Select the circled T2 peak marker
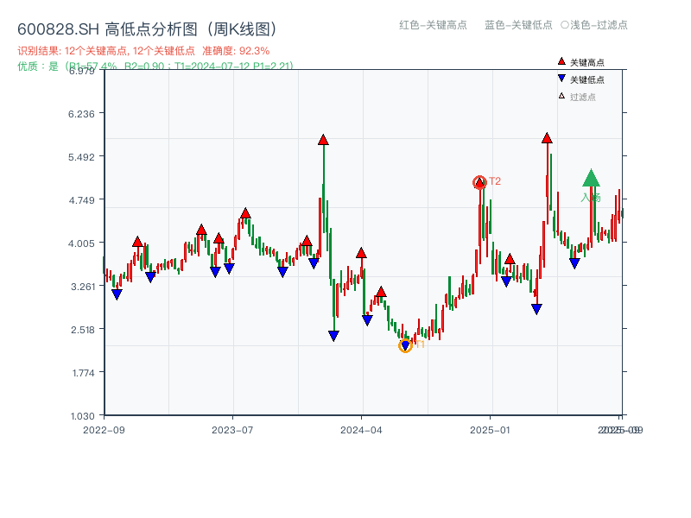This screenshot has width=691, height=518. [x=479, y=181]
